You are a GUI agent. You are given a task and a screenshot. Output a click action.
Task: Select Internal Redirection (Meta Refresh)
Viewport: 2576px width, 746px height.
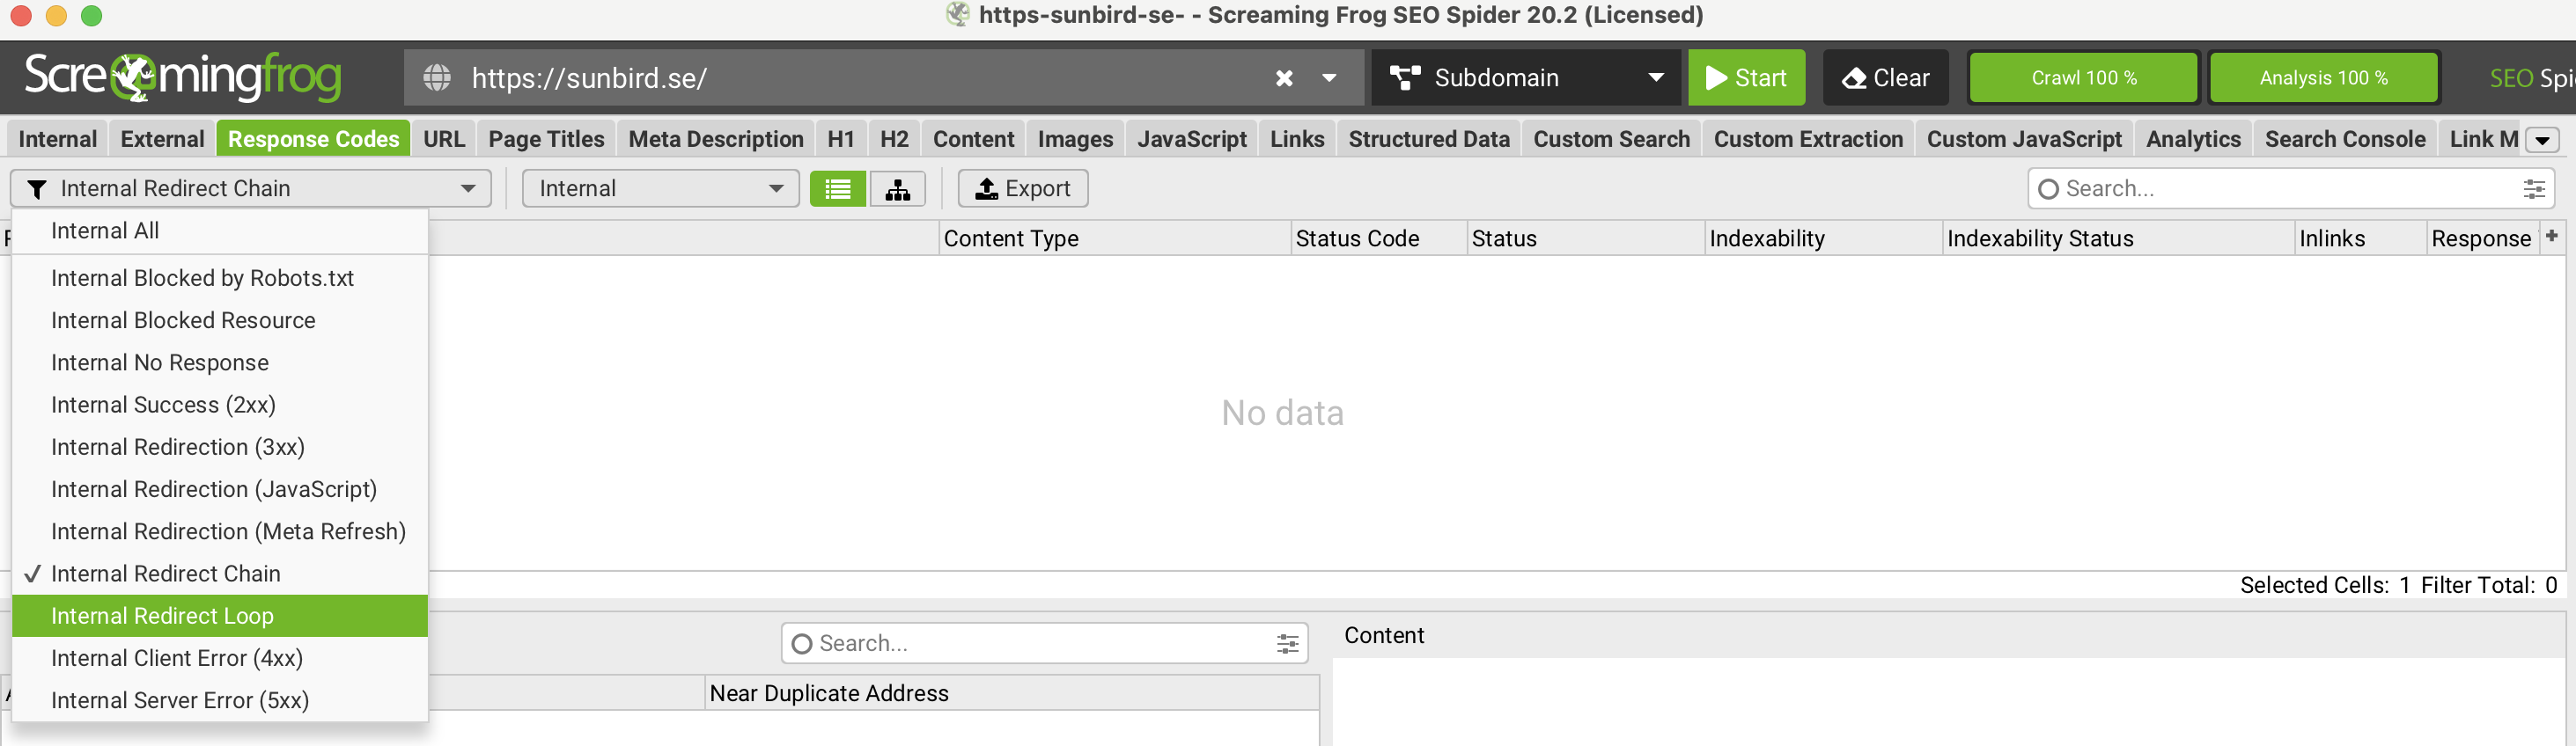[x=220, y=531]
